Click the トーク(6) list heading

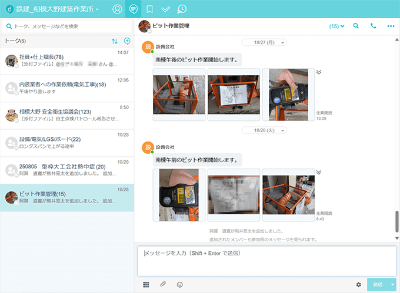pyautogui.click(x=15, y=41)
